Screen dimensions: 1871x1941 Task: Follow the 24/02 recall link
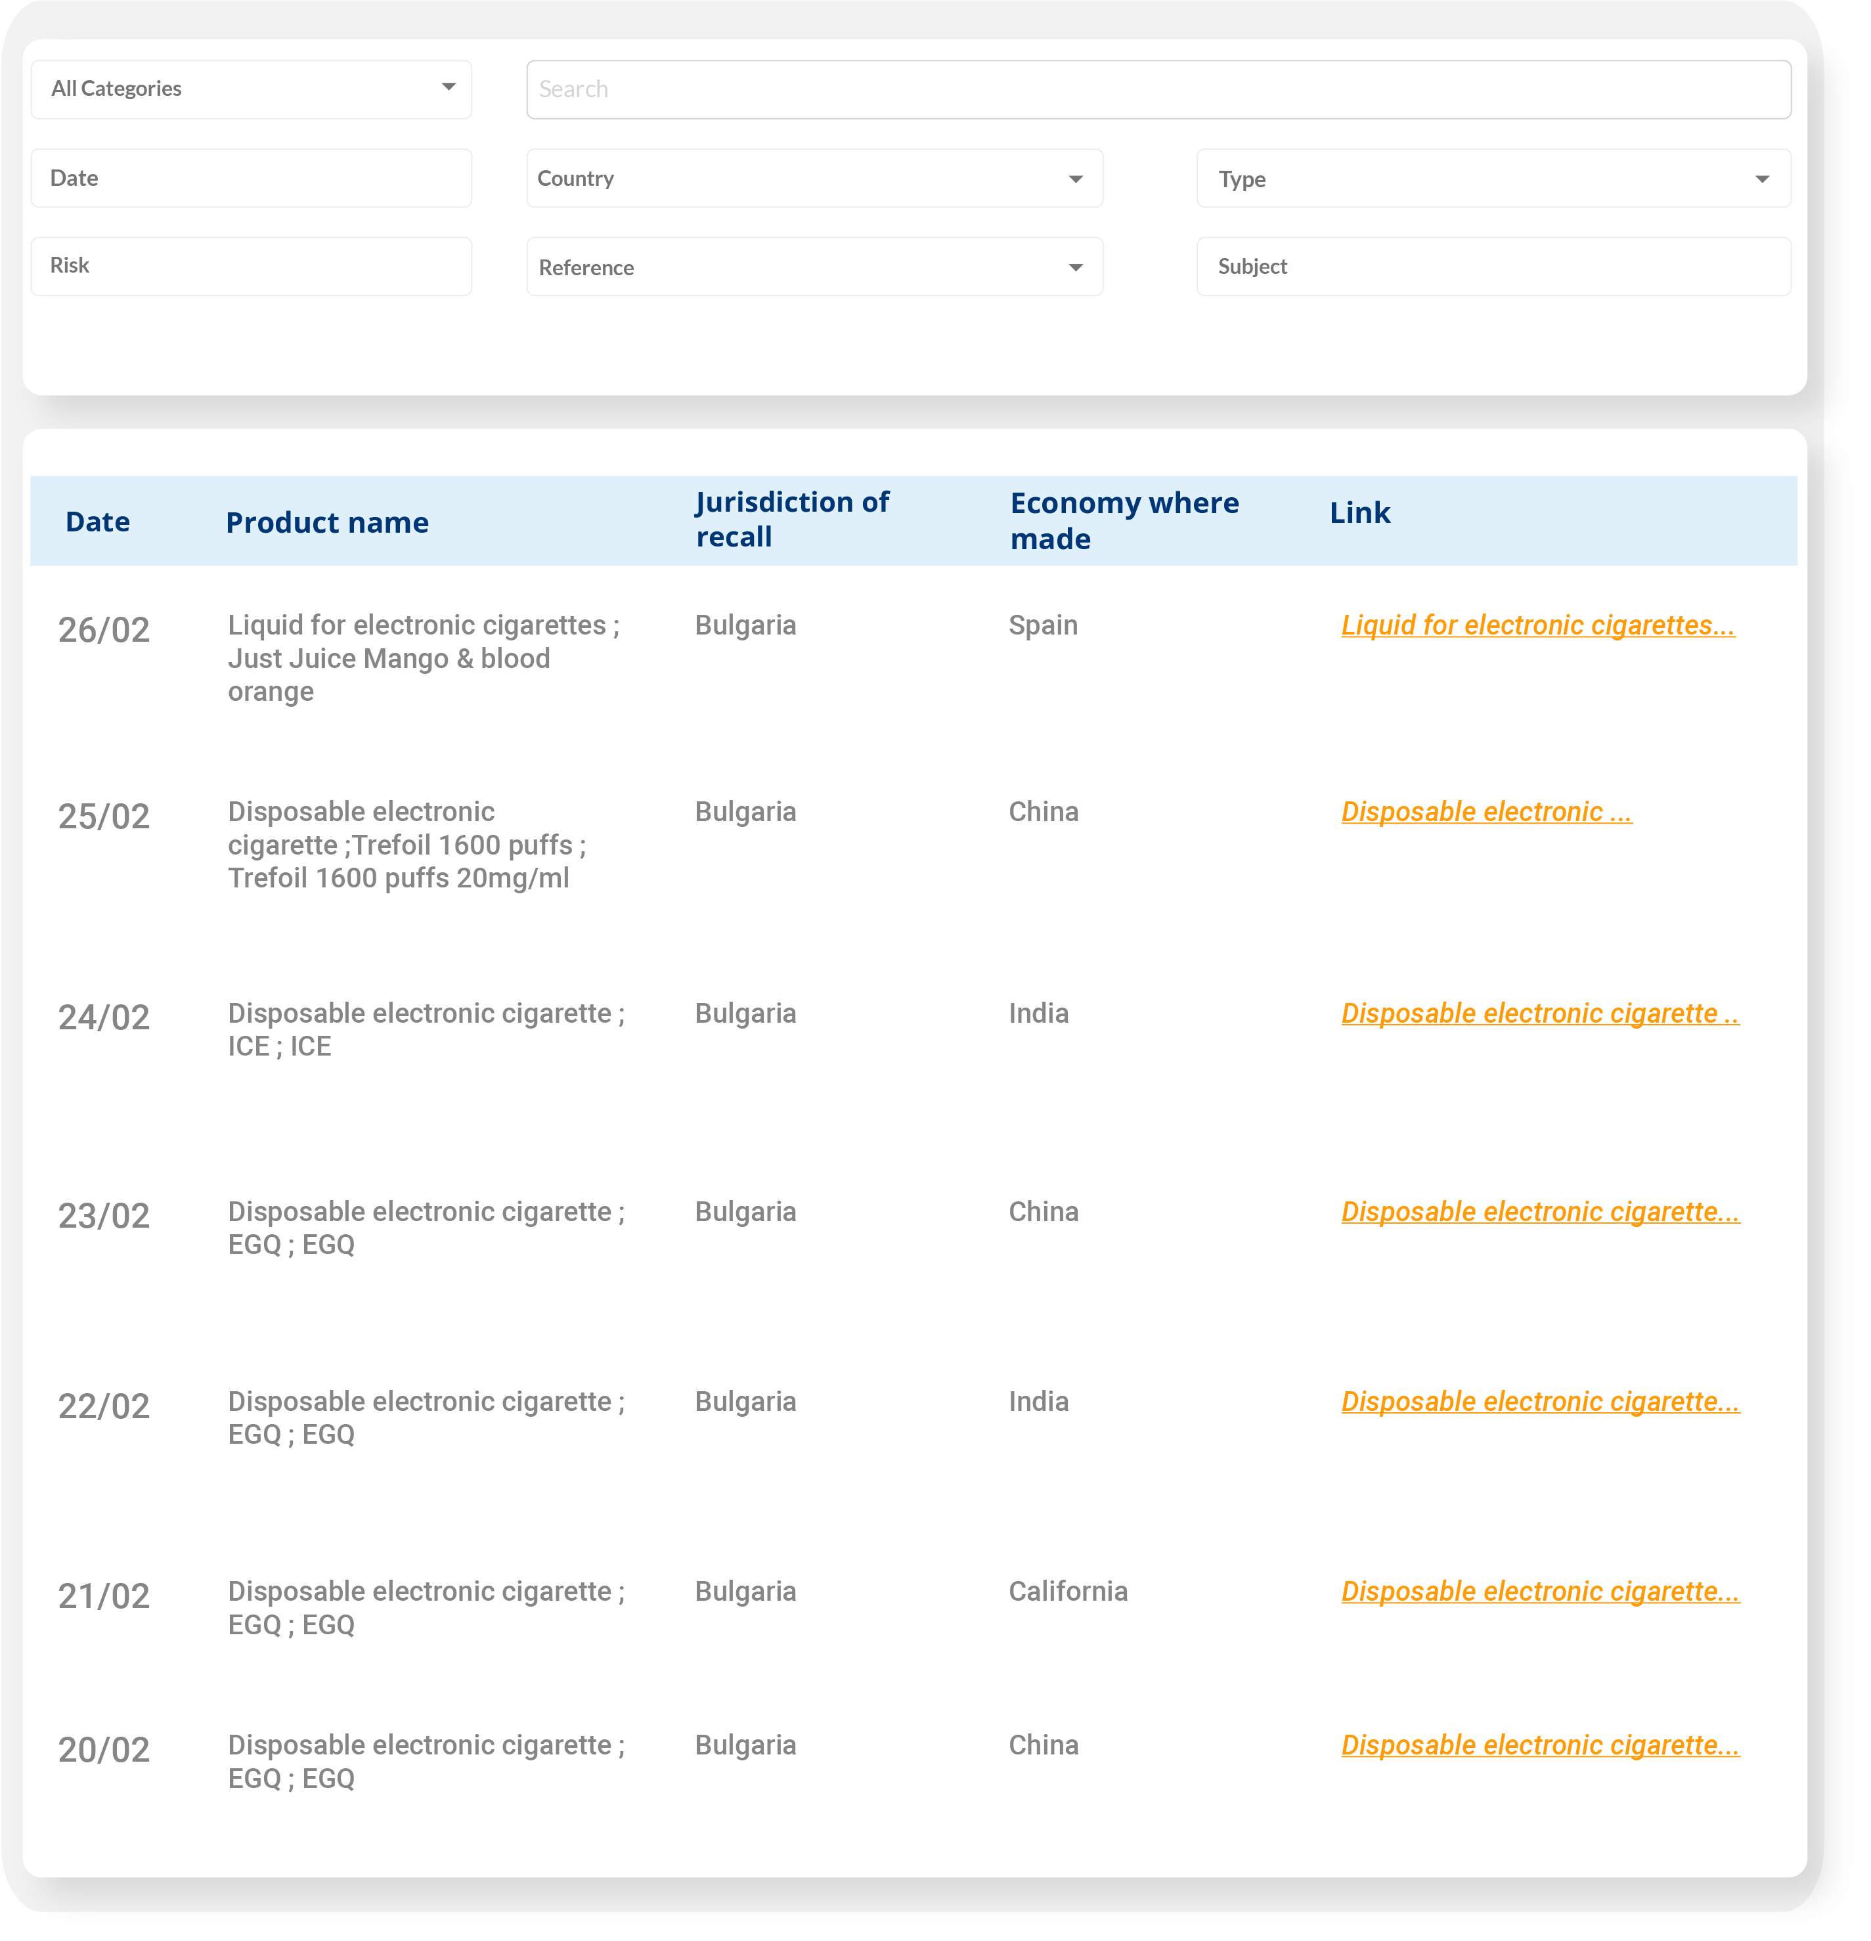coord(1539,1014)
